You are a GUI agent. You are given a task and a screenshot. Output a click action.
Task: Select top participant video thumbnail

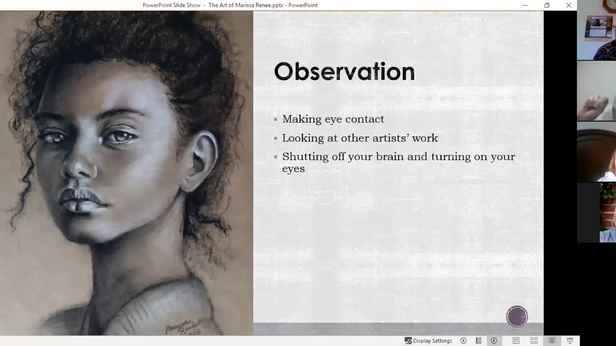point(596,30)
